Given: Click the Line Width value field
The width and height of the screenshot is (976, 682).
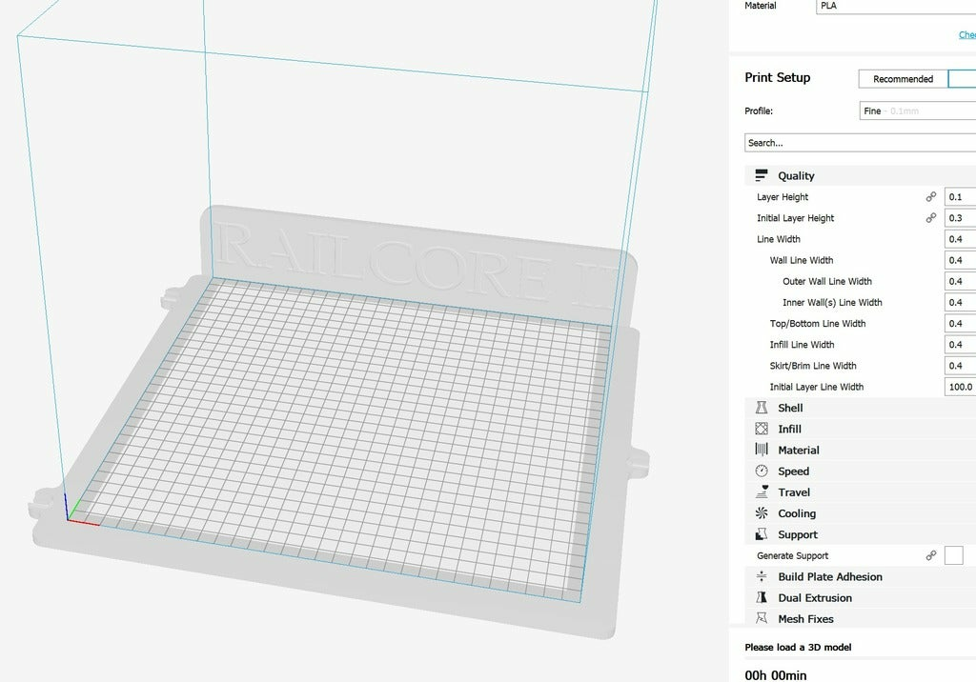Looking at the screenshot, I should (961, 239).
